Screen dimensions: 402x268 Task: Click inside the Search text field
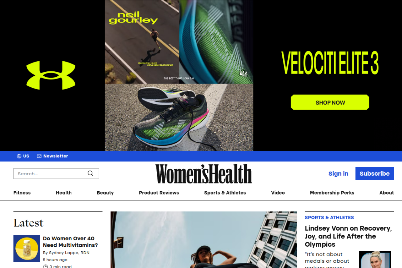pyautogui.click(x=50, y=174)
